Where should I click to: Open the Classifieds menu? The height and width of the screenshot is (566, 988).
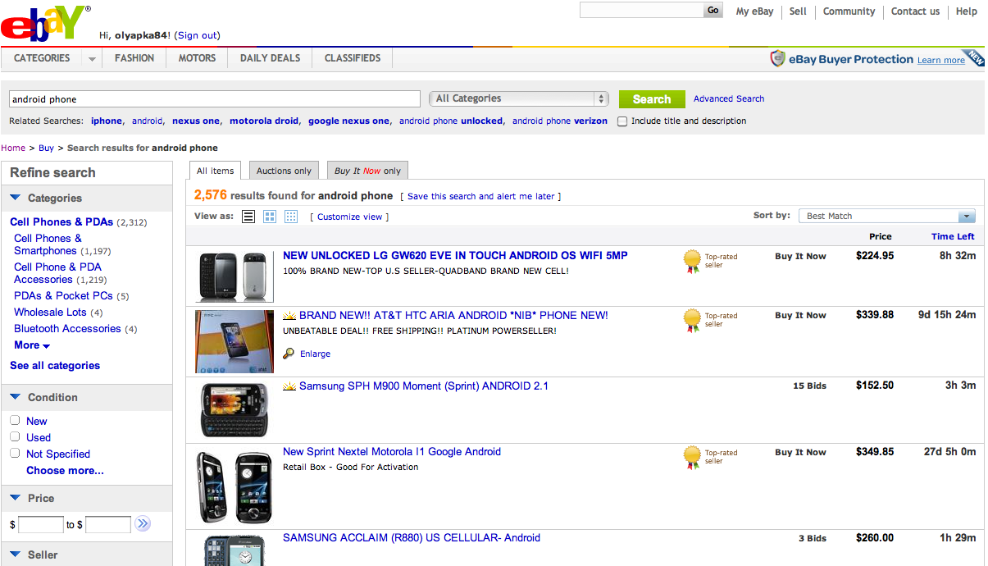point(353,58)
